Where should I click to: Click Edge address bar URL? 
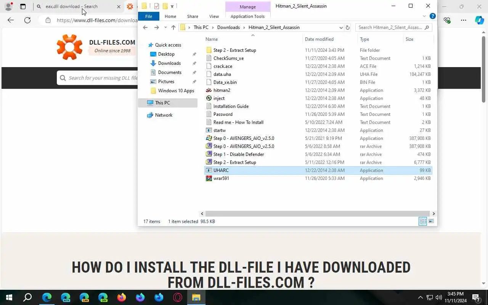(97, 20)
